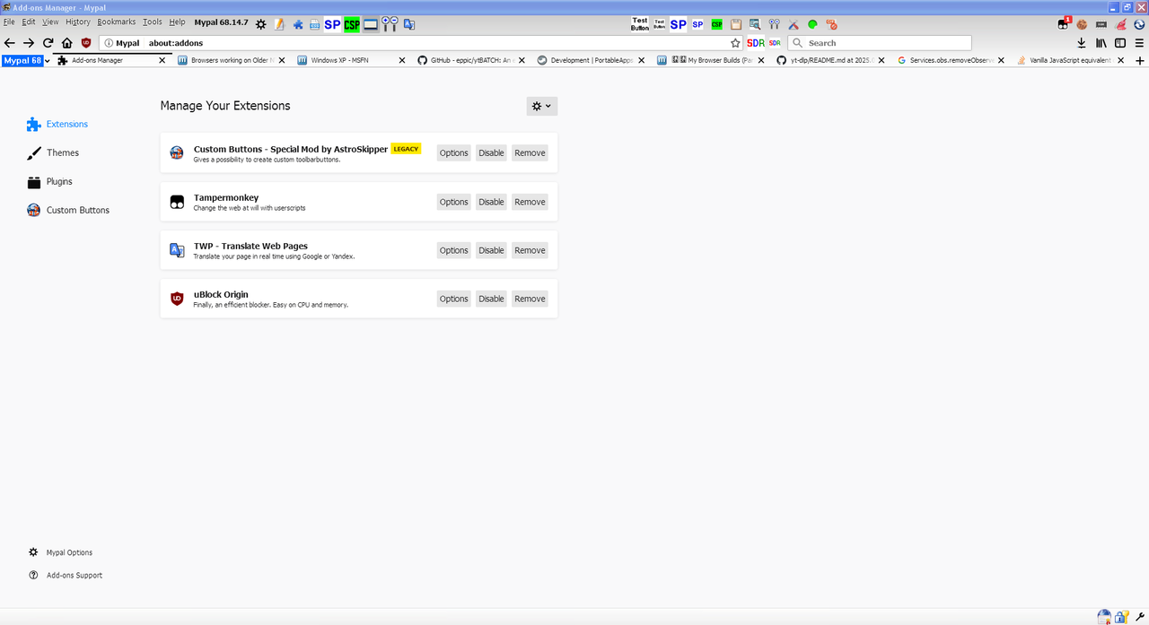Open the Tools menu
Viewport: 1149px width, 625px height.
153,22
